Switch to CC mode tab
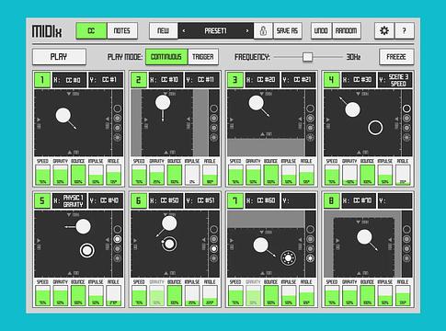Viewport: 446px width, 331px height. tap(91, 30)
